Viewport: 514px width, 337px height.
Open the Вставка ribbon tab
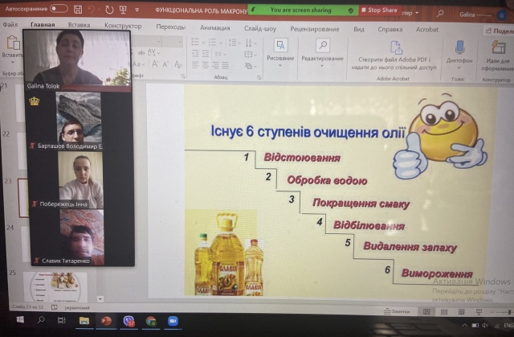(x=79, y=27)
